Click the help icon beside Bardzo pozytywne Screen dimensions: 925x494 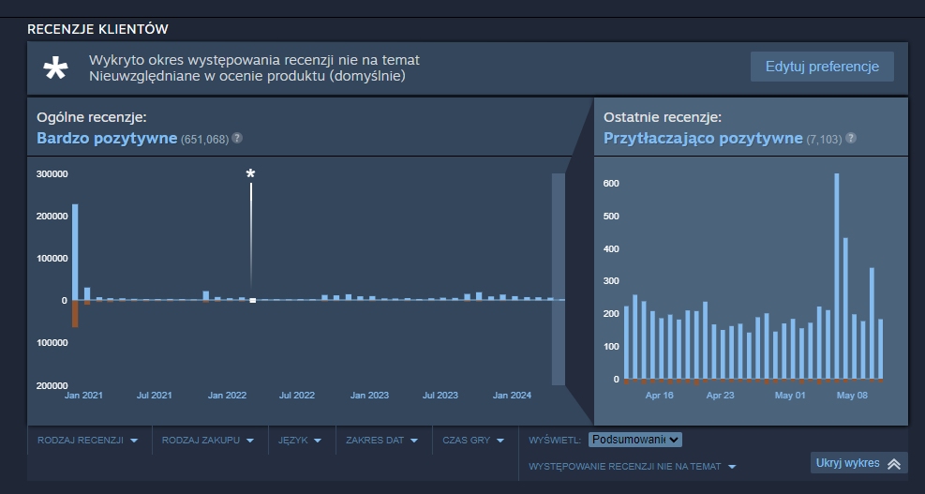(x=237, y=139)
